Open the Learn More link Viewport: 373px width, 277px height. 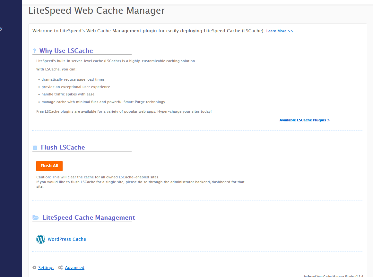(x=280, y=31)
